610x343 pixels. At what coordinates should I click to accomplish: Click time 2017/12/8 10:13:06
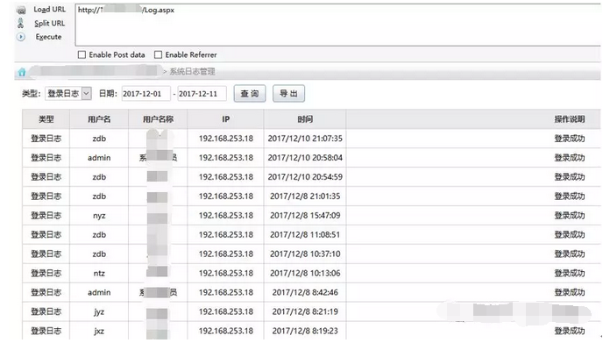point(305,274)
